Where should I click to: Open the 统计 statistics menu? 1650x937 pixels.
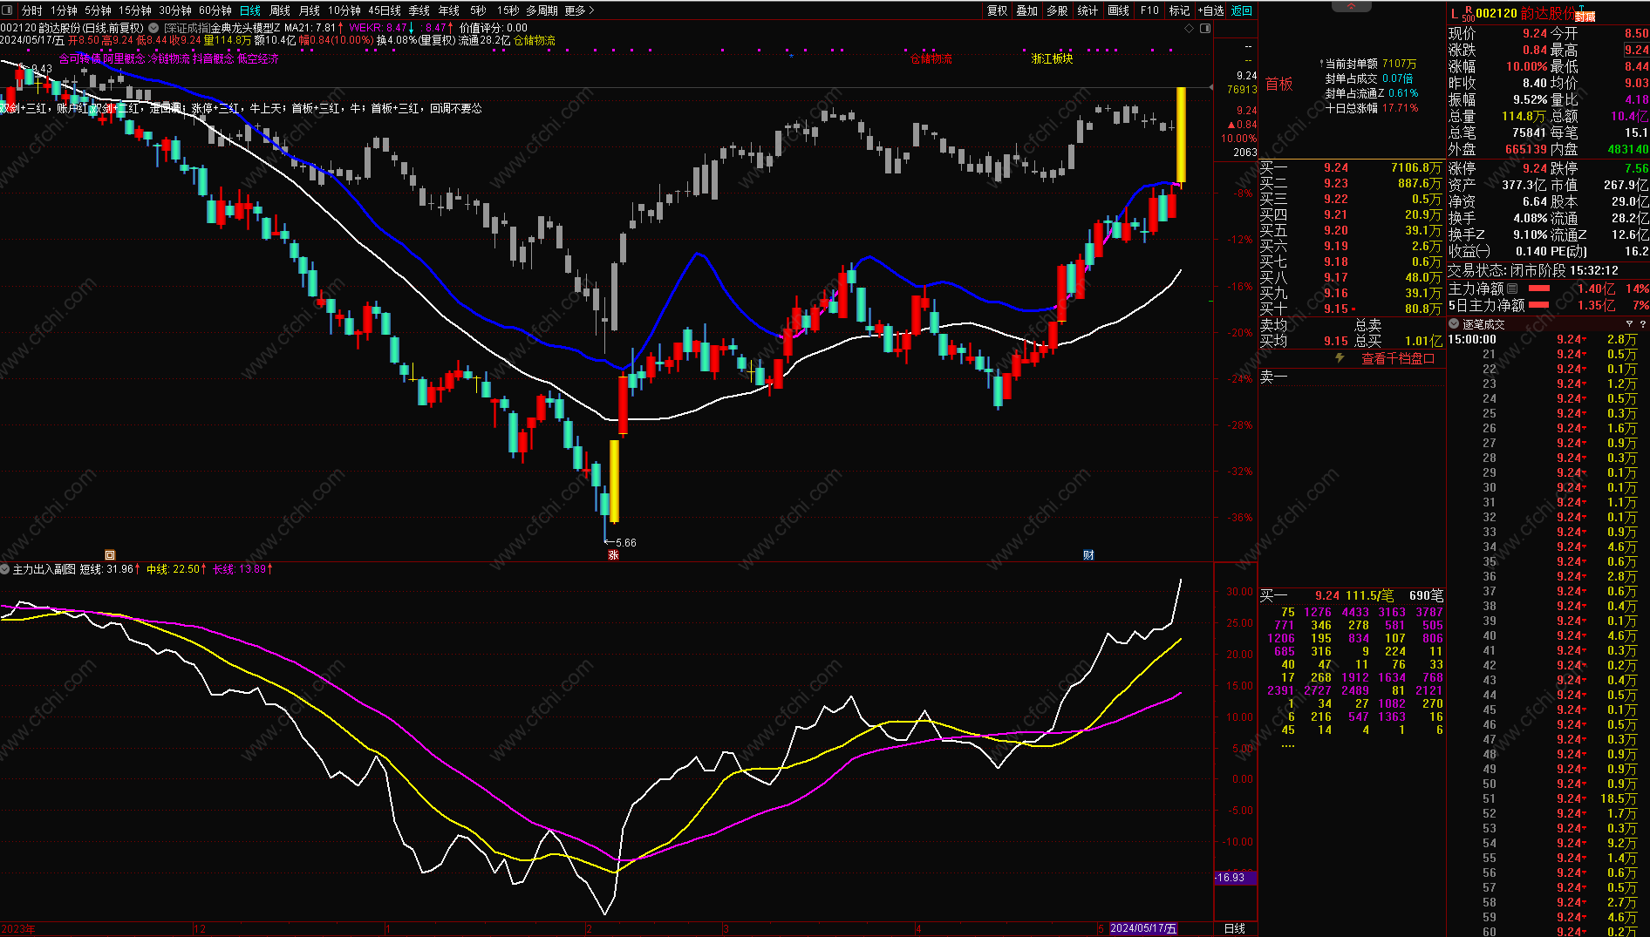1087,10
